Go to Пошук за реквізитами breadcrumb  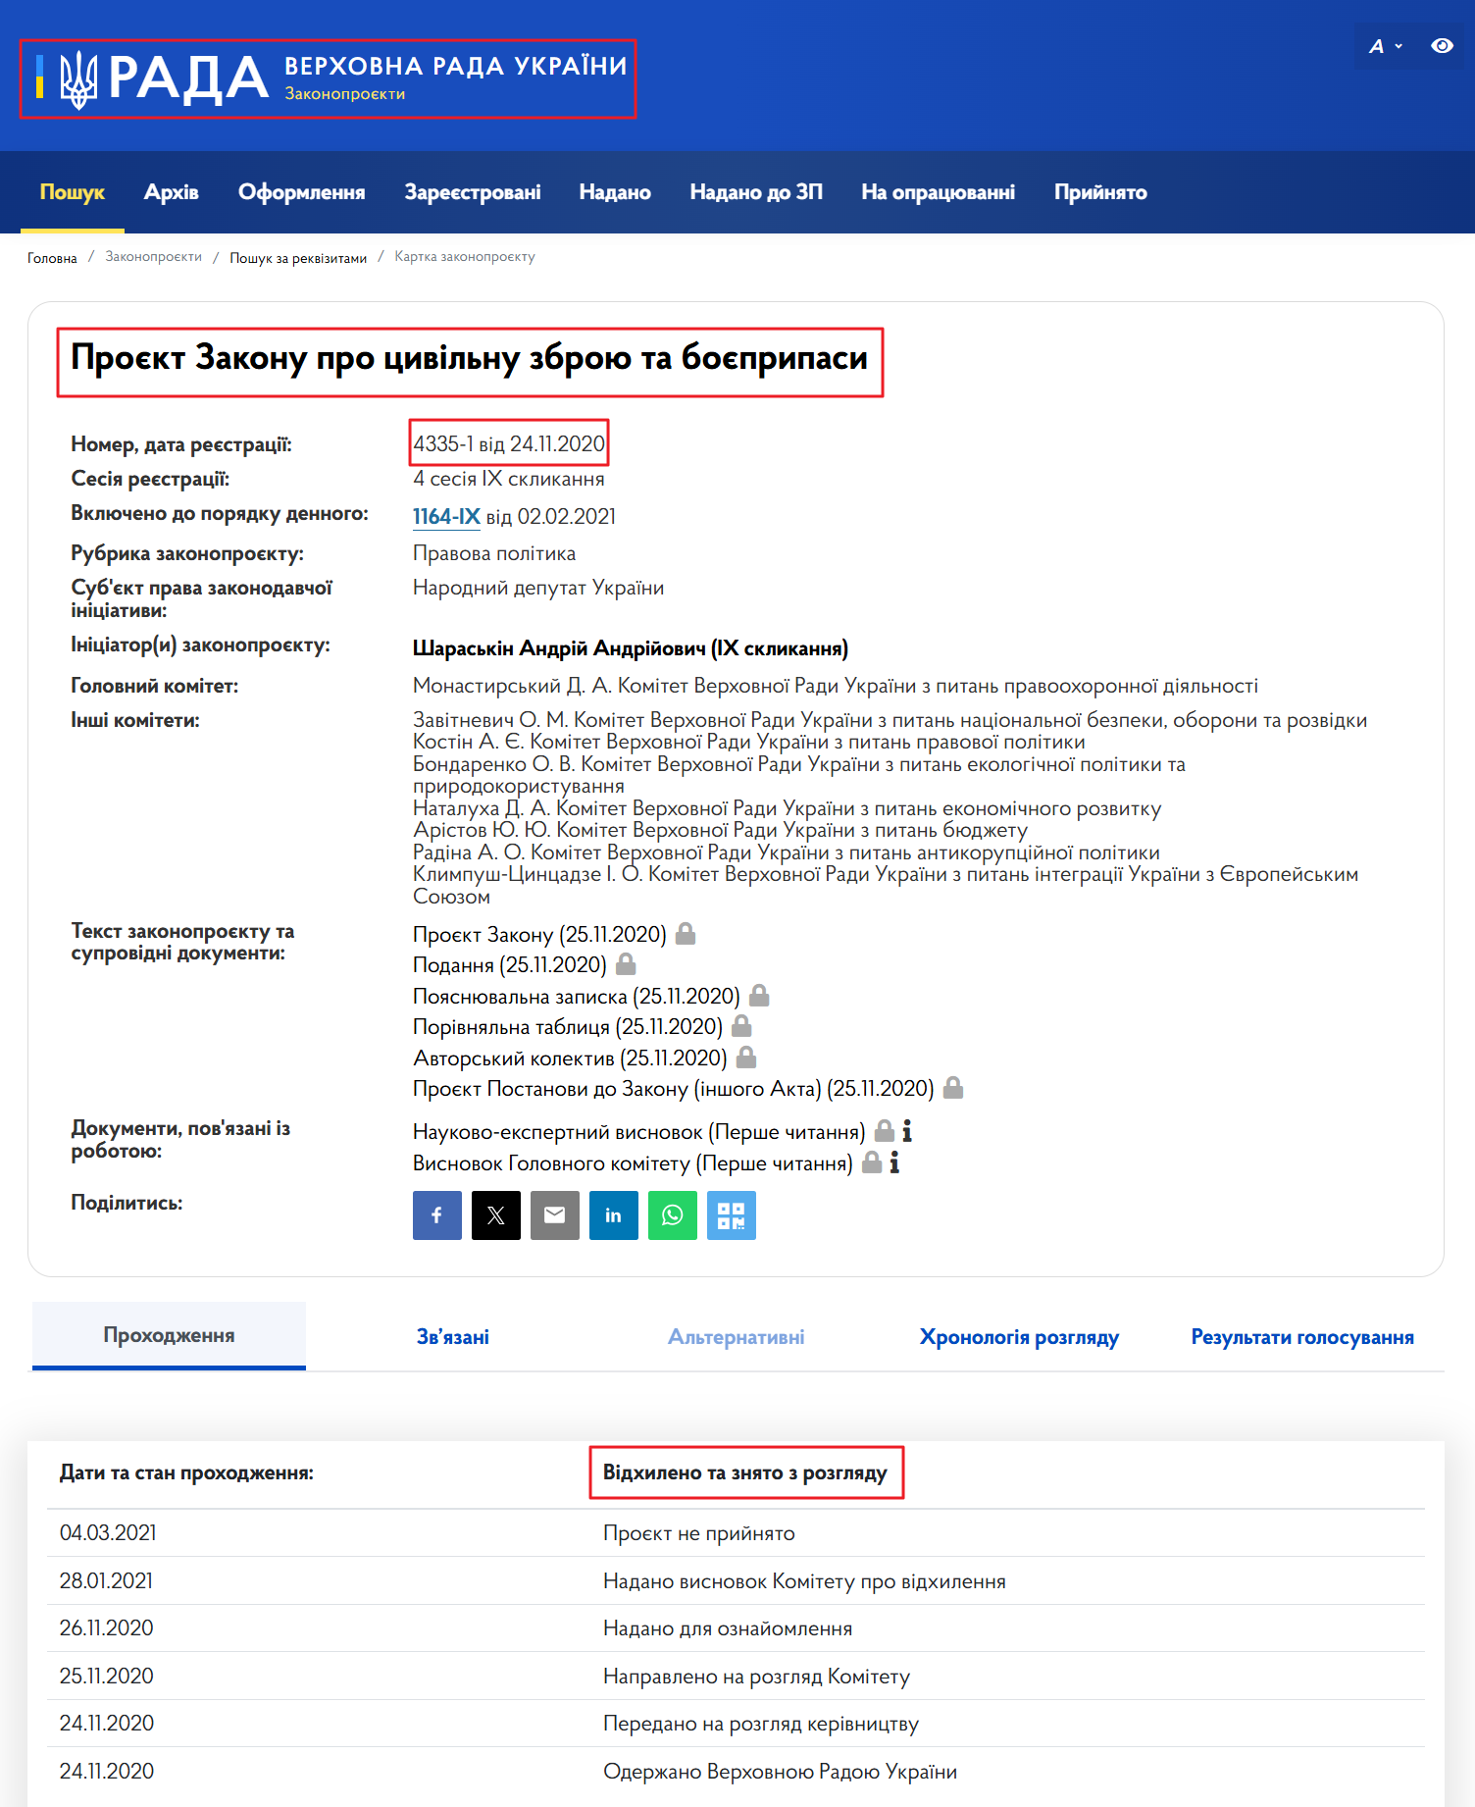point(298,258)
